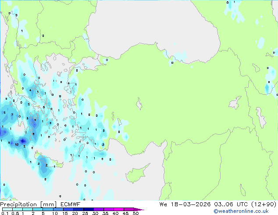Click the above-50 mm arrow tip swatch
Screen dimensions: 278x215
tap(139, 209)
